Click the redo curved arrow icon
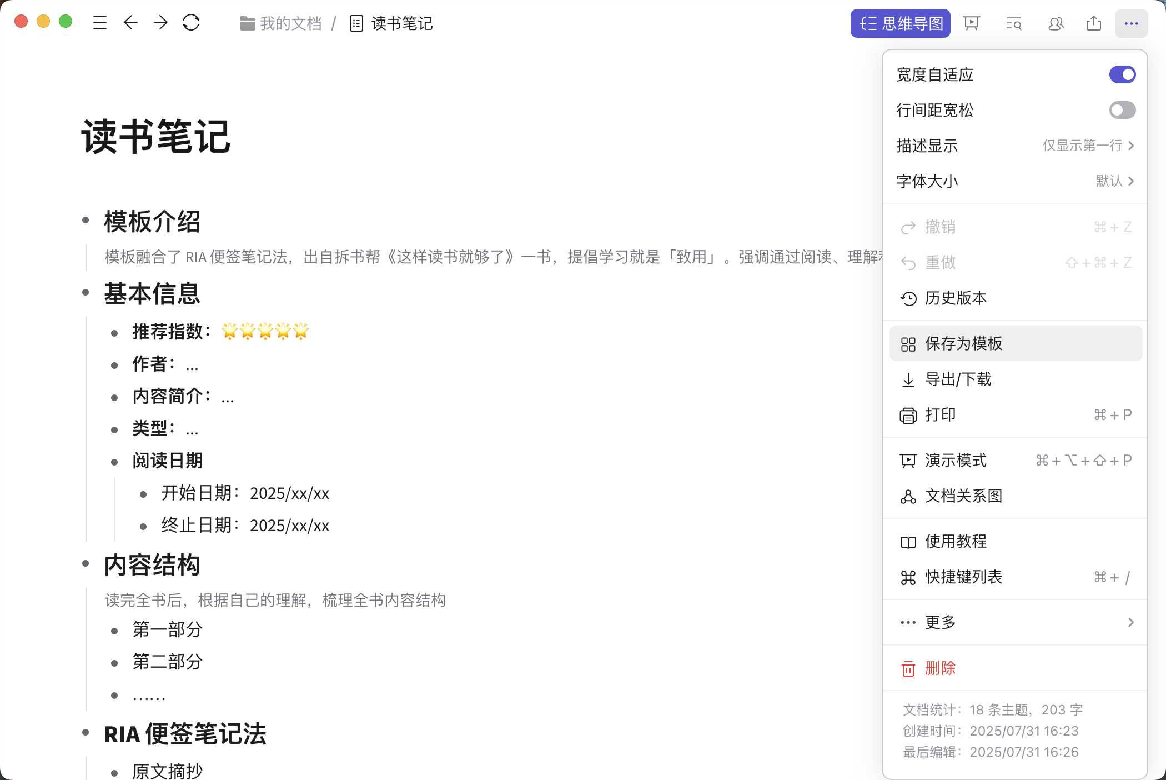The width and height of the screenshot is (1166, 780). 908,263
